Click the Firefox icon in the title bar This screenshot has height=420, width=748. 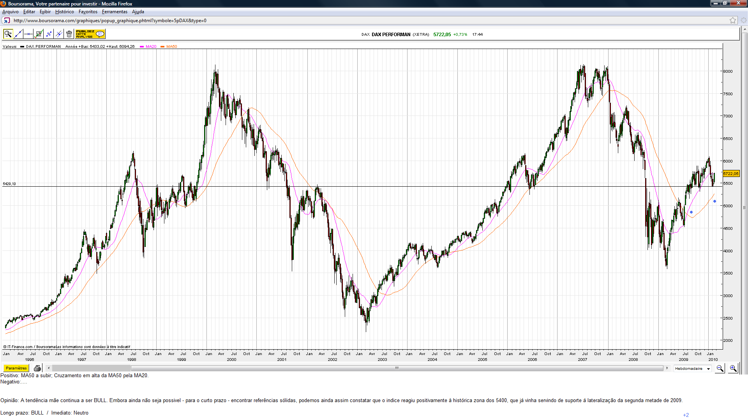[4, 4]
